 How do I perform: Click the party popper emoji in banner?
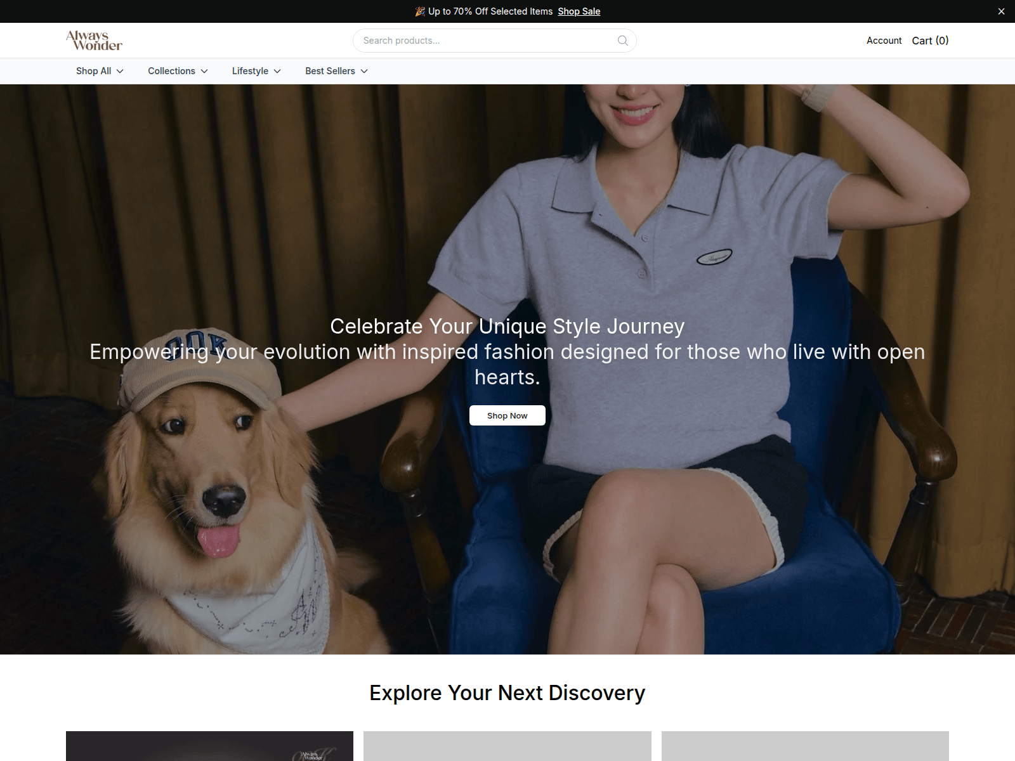pyautogui.click(x=420, y=11)
